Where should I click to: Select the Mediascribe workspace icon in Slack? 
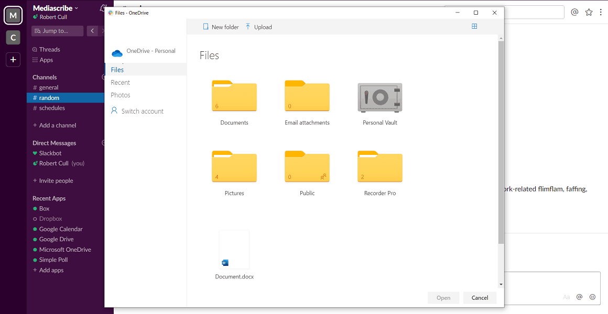click(x=13, y=16)
